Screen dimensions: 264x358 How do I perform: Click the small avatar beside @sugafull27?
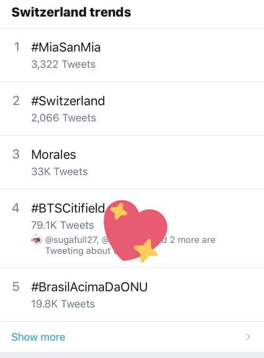(36, 240)
